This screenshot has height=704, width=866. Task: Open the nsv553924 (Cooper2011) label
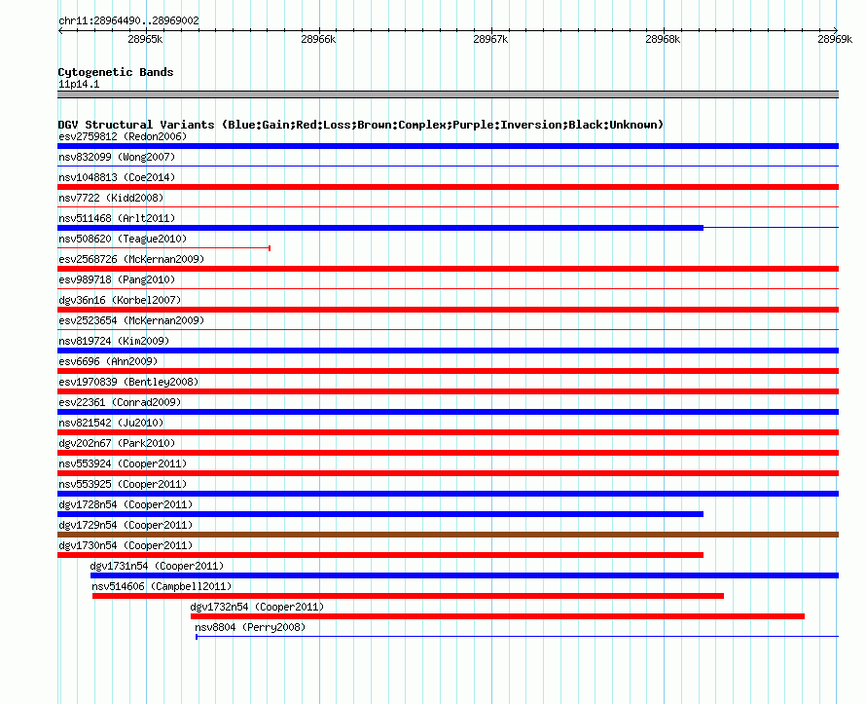pyautogui.click(x=123, y=463)
